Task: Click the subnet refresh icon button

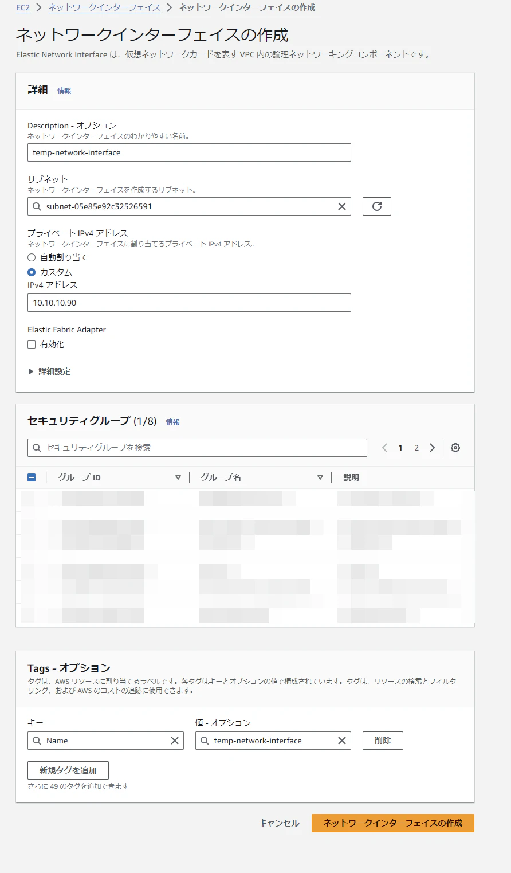Action: (x=377, y=206)
